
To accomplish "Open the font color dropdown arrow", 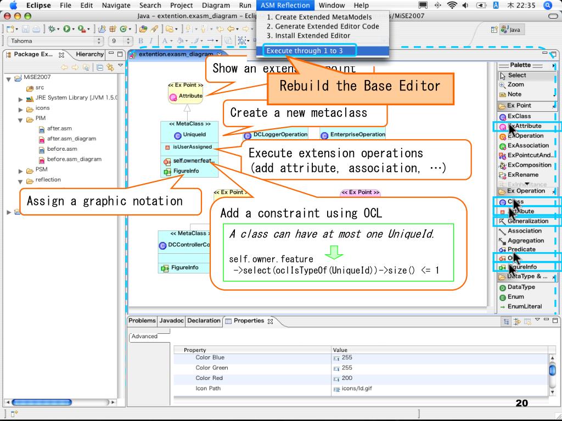I will (172, 41).
